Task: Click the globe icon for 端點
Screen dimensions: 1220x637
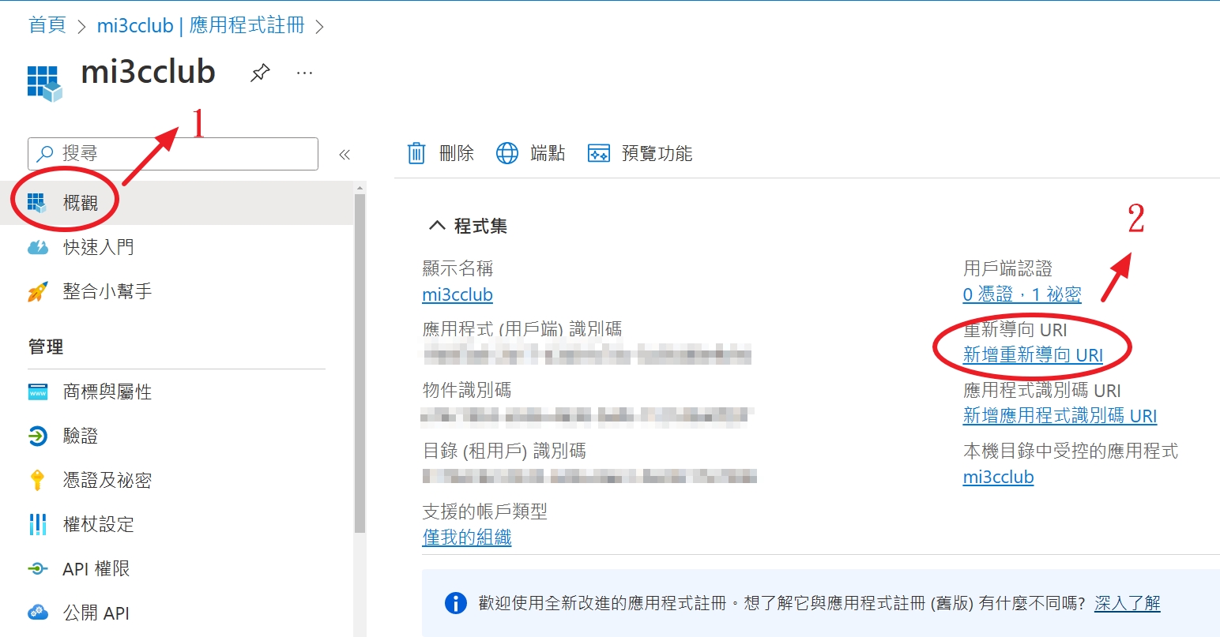Action: 507,153
